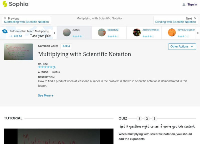The image size is (200, 144).
Task: Open the 8.EE.4 Common Core standard
Action: [66, 46]
